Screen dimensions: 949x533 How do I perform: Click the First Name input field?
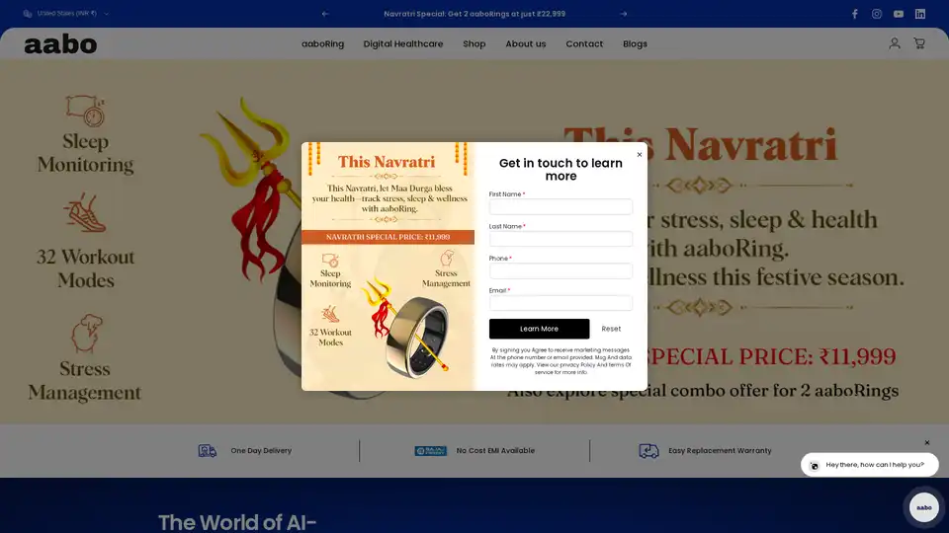pos(561,207)
